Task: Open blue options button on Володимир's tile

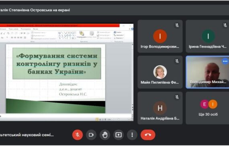Action: (x=225, y=61)
